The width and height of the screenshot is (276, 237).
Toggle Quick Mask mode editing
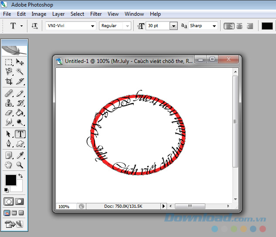[20, 202]
